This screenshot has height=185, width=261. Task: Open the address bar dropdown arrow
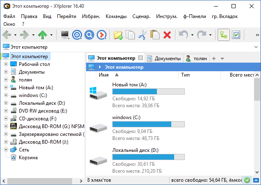pos(256,47)
